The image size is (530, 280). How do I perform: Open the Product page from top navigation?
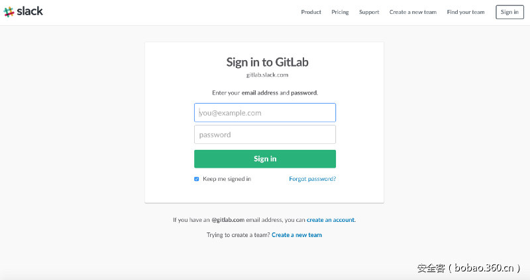pyautogui.click(x=311, y=12)
